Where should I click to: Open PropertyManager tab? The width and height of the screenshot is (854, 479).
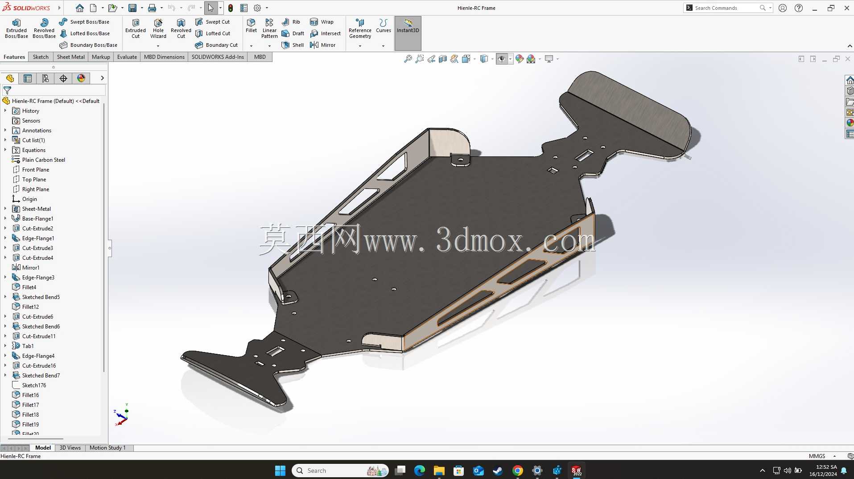[x=28, y=78]
